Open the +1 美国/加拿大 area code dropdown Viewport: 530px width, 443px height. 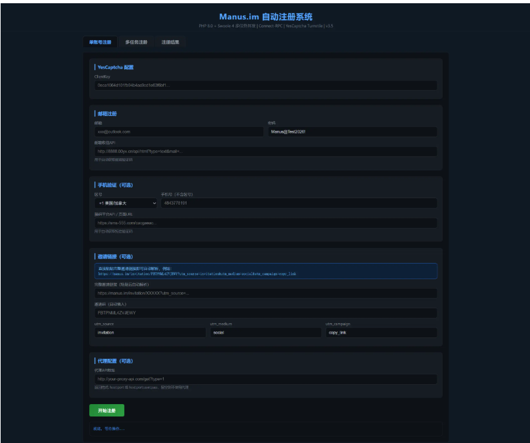click(126, 203)
